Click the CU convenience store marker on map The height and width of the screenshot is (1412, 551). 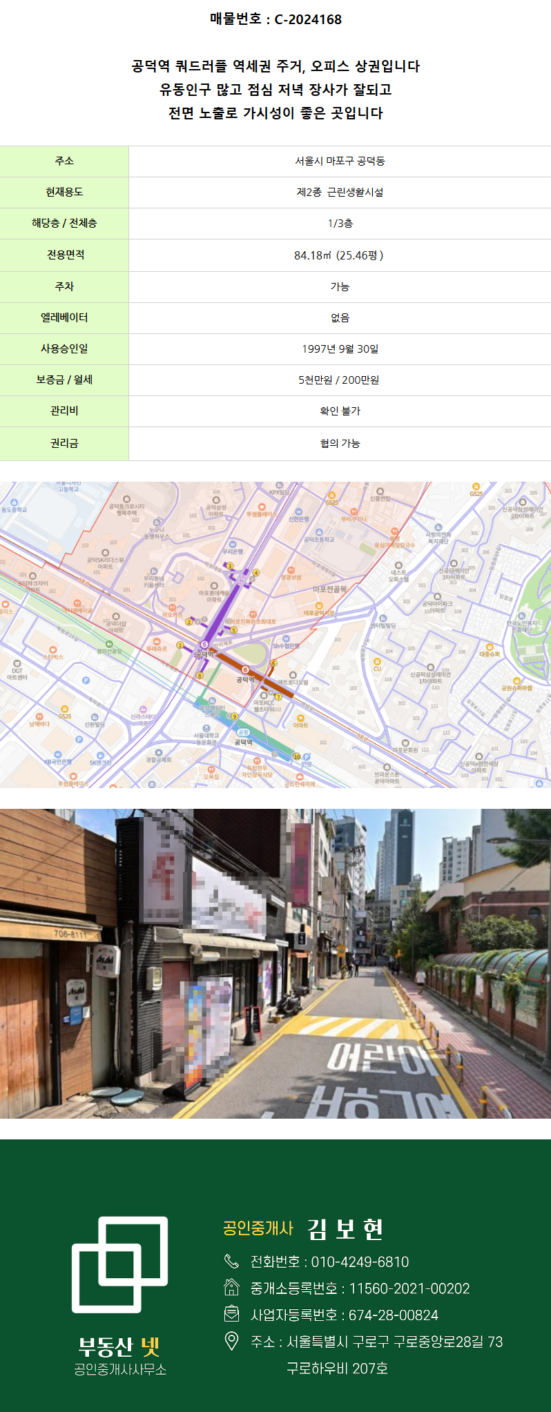coord(377,661)
